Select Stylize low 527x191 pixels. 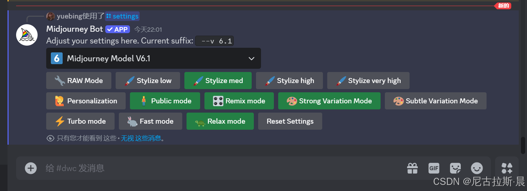(x=148, y=81)
